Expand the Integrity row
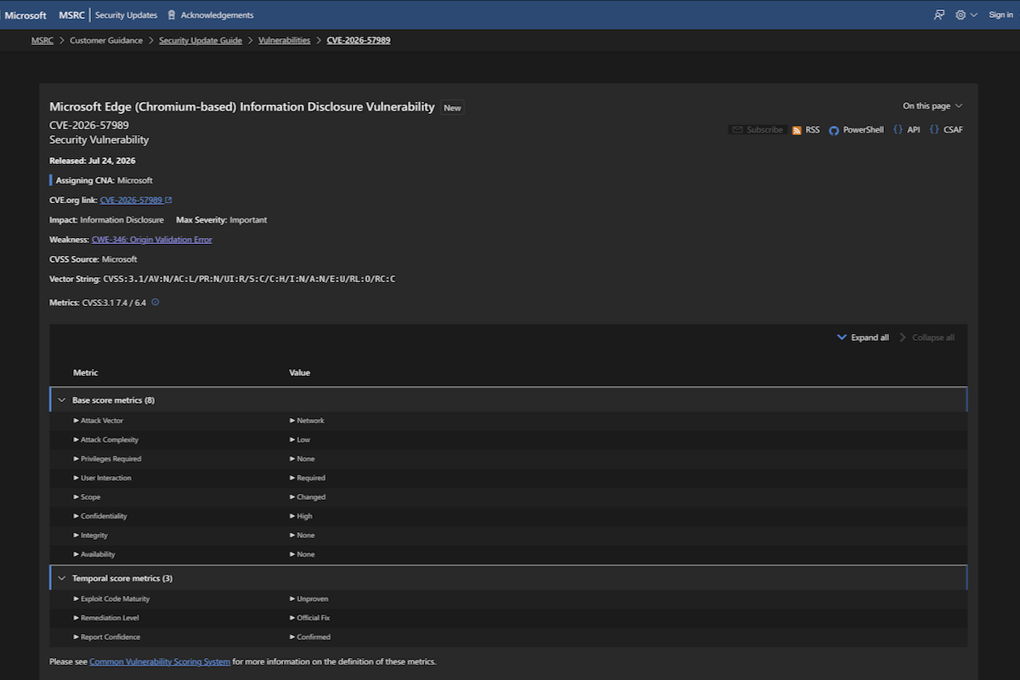The width and height of the screenshot is (1020, 680). click(90, 535)
